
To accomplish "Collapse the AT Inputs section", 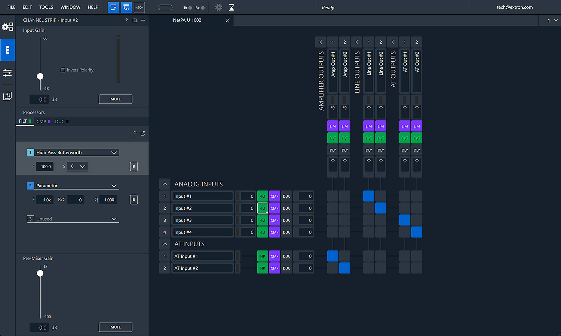I will point(165,244).
